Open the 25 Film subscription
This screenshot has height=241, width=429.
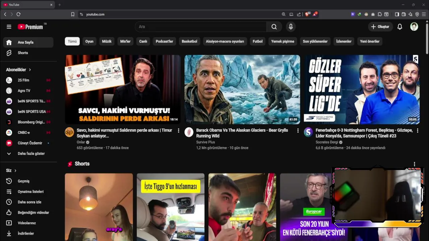[28, 80]
